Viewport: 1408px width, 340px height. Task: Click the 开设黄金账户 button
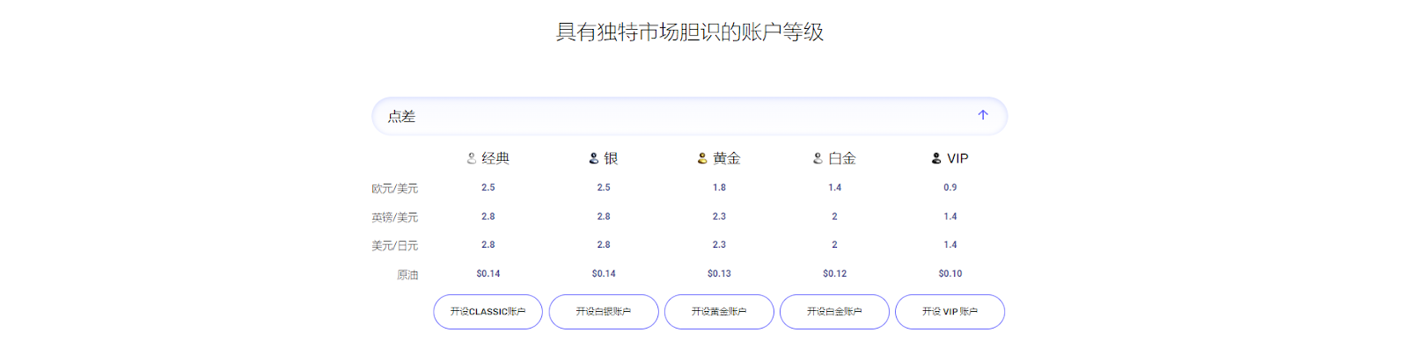(x=719, y=312)
